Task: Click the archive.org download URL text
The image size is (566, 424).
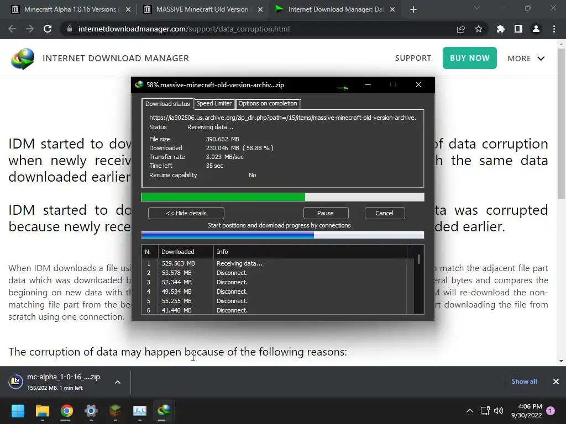Action: 282,118
